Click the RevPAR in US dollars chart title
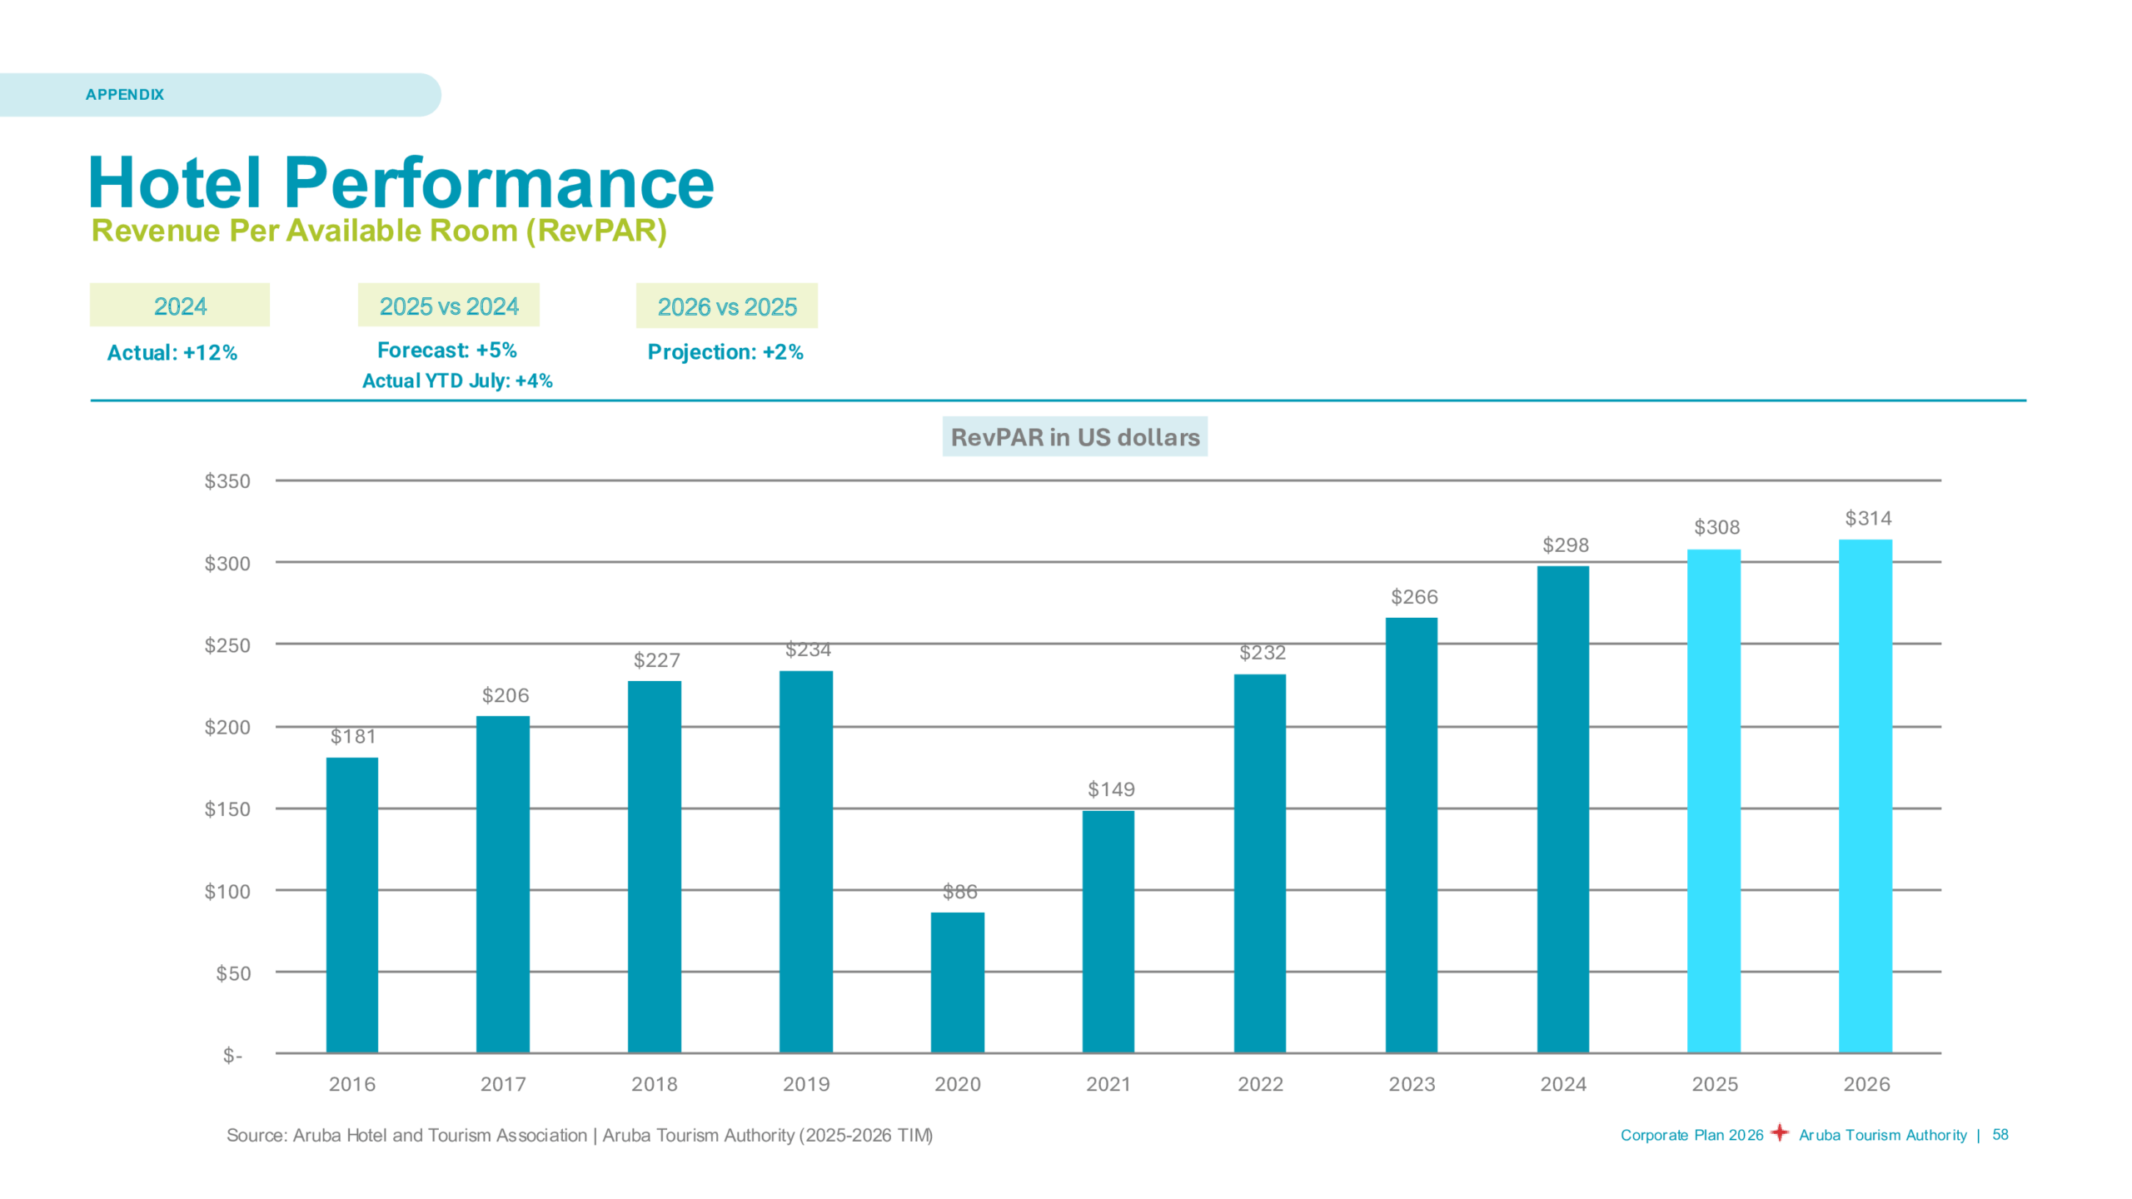2132x1199 pixels. [x=1073, y=435]
